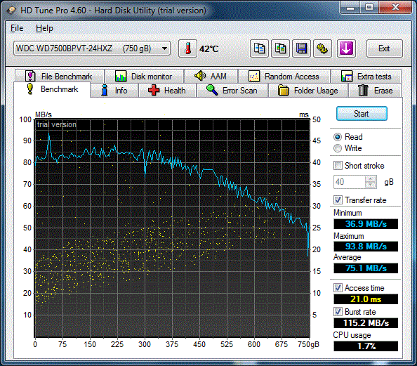Screen dimensions: 417x366
Task: Open the File menu
Action: point(17,28)
